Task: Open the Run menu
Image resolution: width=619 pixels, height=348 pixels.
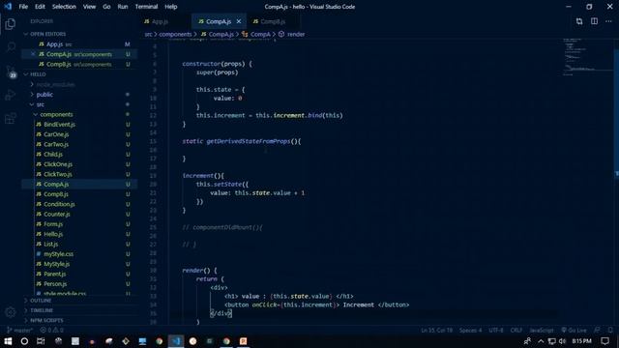Action: [123, 7]
